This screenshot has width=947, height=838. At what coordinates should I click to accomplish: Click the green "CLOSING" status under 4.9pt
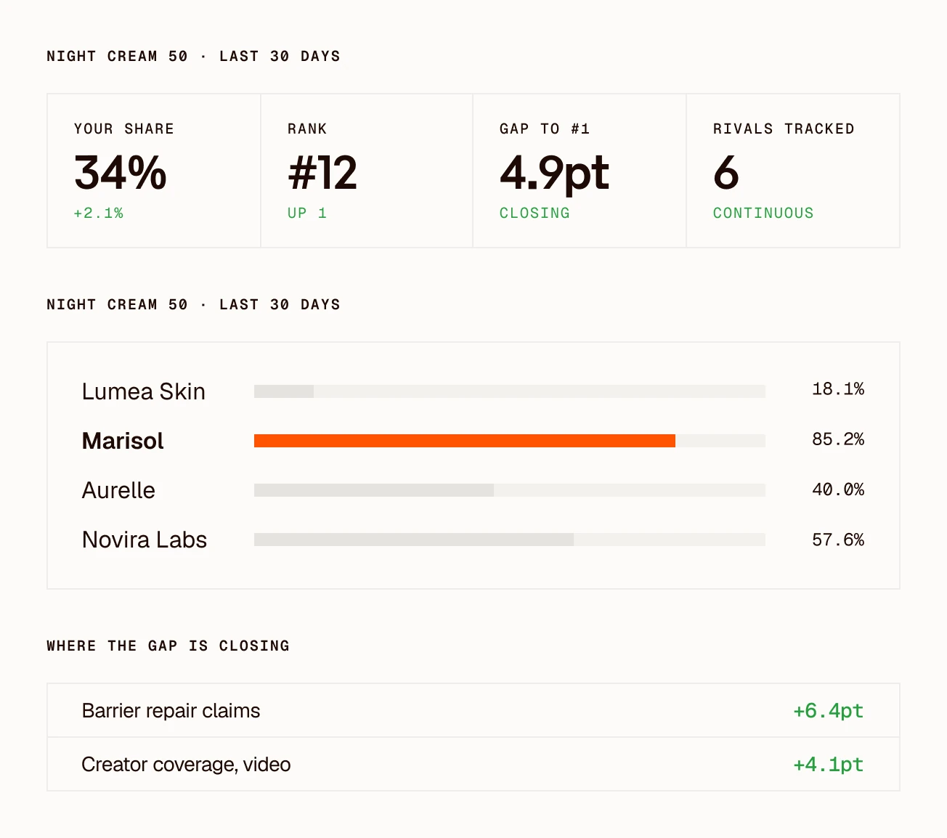tap(535, 213)
